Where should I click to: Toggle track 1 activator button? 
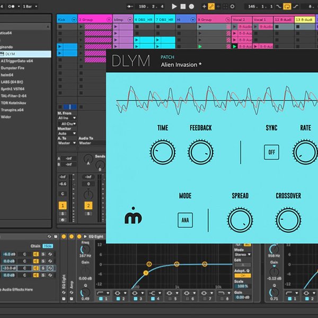pyautogui.click(x=63, y=205)
